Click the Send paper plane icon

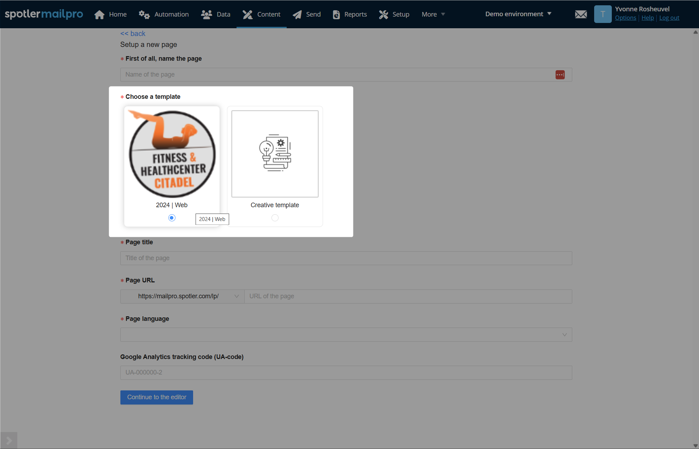tap(297, 14)
